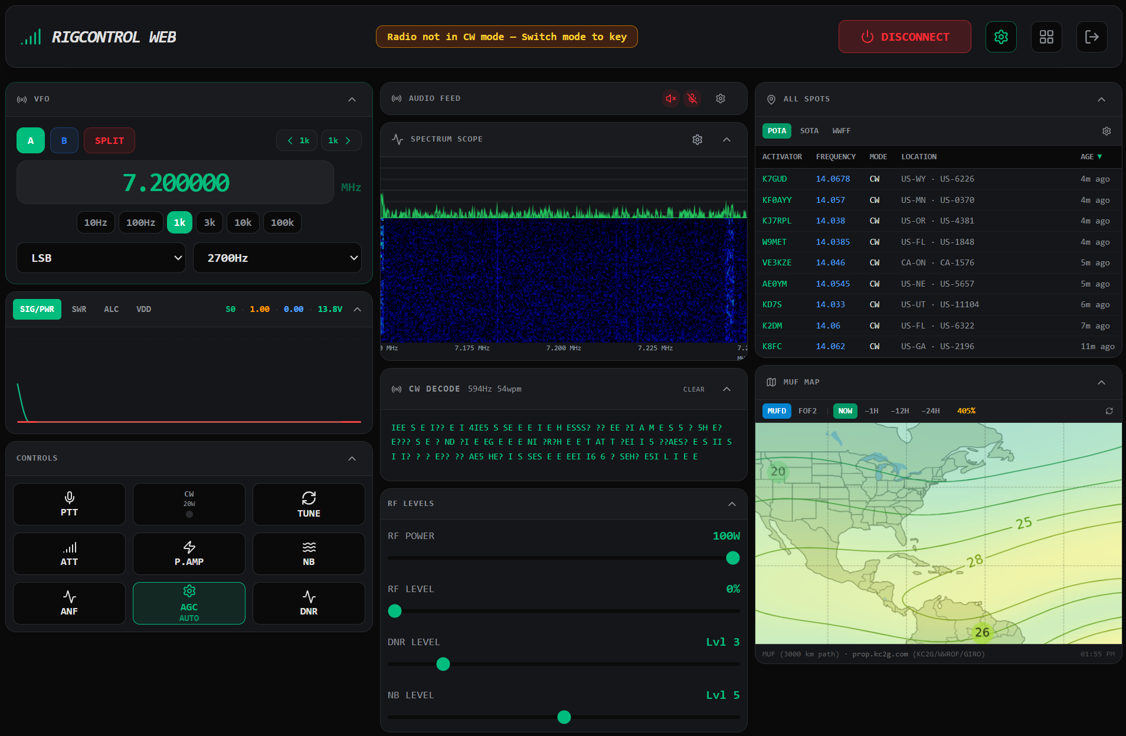Activate PTT microphone button

(69, 504)
